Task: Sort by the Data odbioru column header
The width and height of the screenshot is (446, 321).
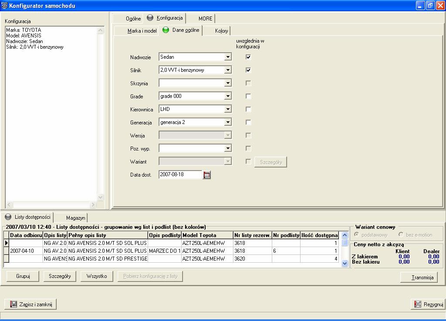Action: (26, 235)
